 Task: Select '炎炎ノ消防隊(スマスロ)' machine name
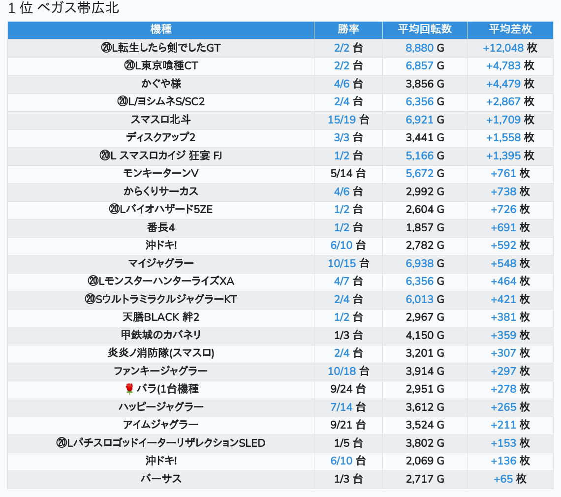160,353
